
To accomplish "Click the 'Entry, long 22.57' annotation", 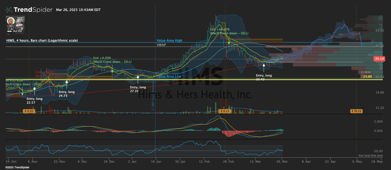I will (35, 101).
